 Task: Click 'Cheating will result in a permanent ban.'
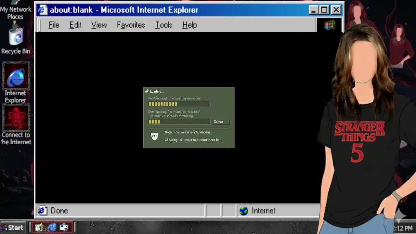pyautogui.click(x=193, y=140)
